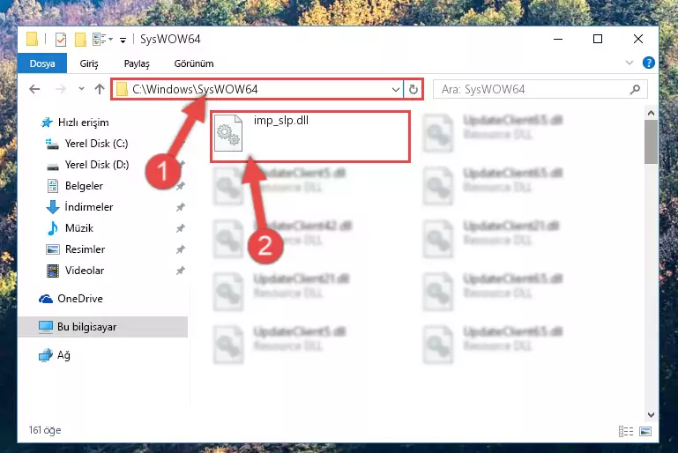Click the scrollbar down arrow

coord(651,415)
